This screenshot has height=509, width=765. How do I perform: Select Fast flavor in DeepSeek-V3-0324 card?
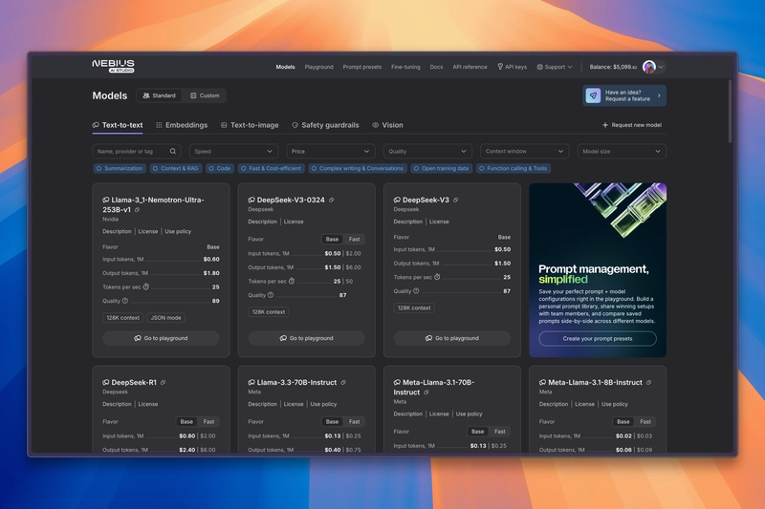[354, 239]
